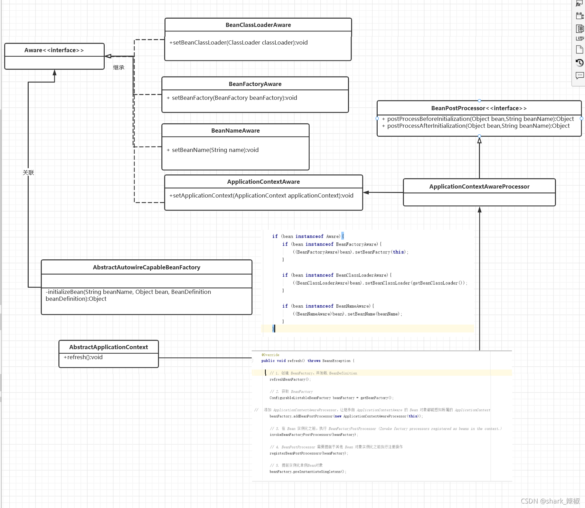This screenshot has width=585, height=508.
Task: Click the top selection handle of BeanPostProcessor
Action: point(479,100)
